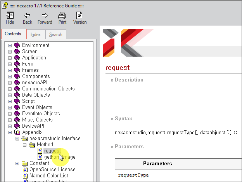Switch to the Search tab
This screenshot has height=182, width=242.
click(55, 35)
